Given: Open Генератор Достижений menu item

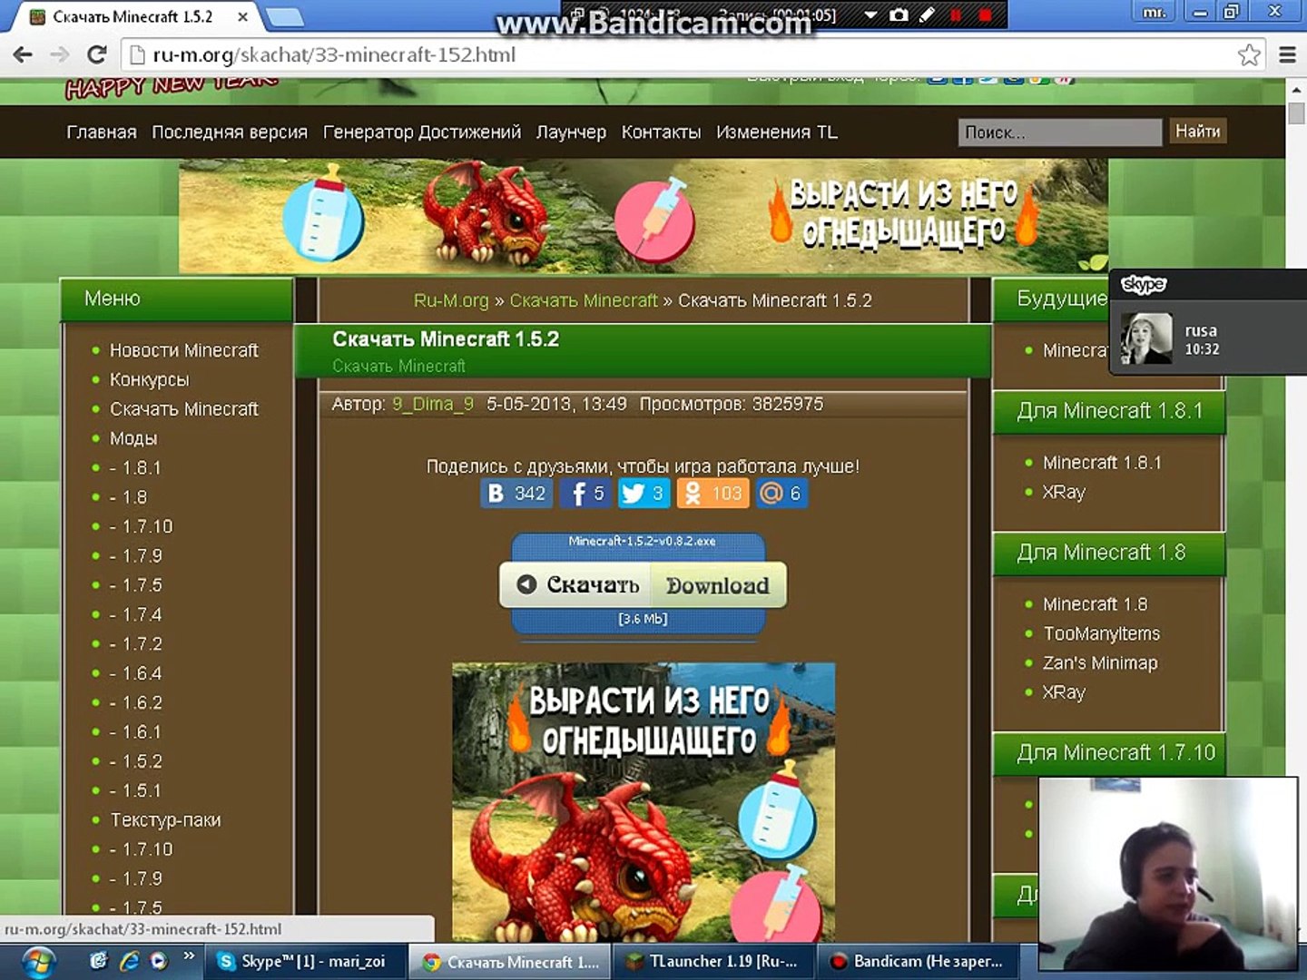Looking at the screenshot, I should click(422, 132).
